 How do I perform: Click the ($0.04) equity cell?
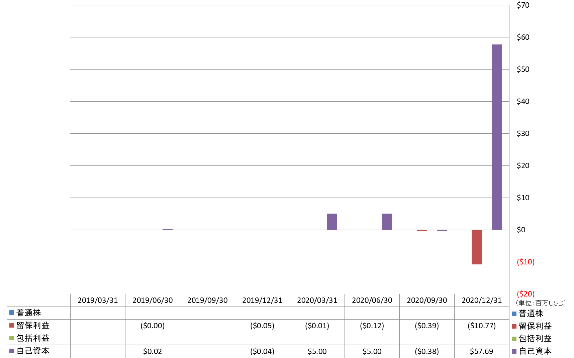262,351
